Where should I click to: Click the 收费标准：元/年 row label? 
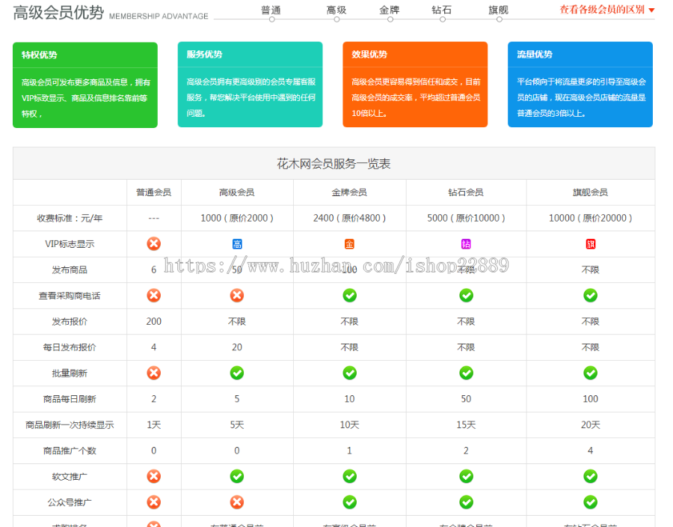(70, 218)
